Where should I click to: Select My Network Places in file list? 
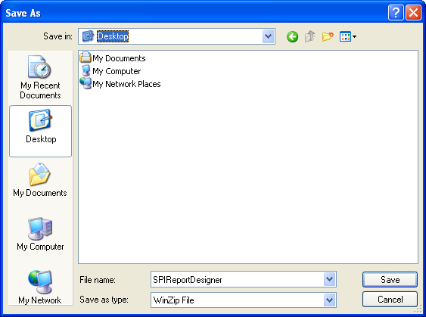tap(120, 84)
